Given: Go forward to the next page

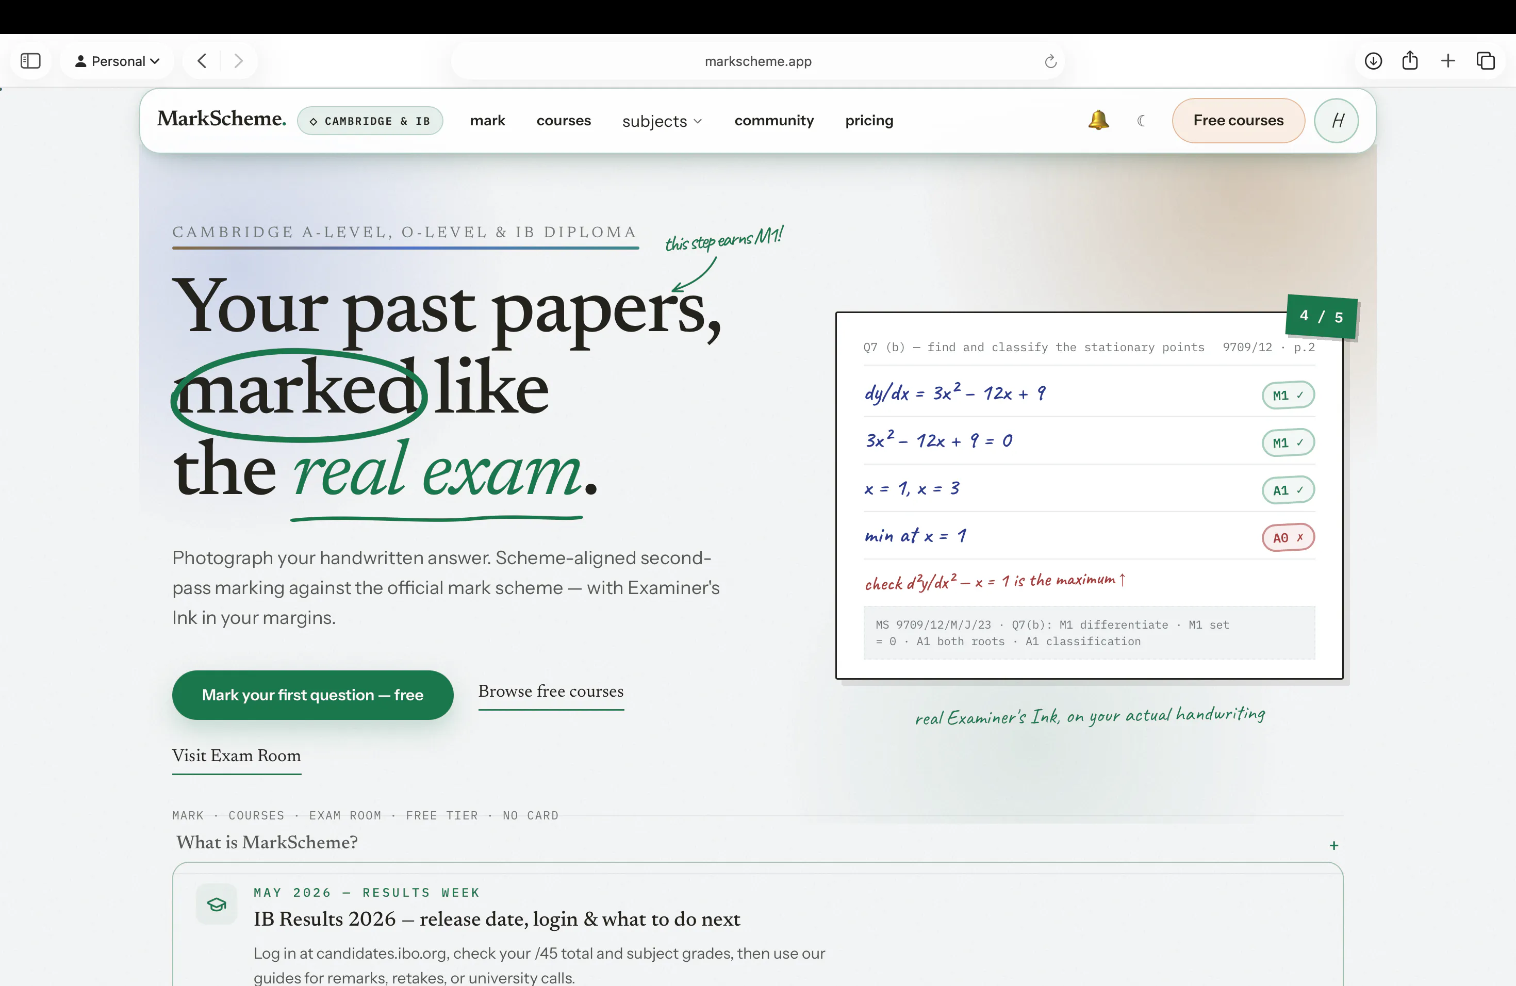Looking at the screenshot, I should pyautogui.click(x=238, y=61).
